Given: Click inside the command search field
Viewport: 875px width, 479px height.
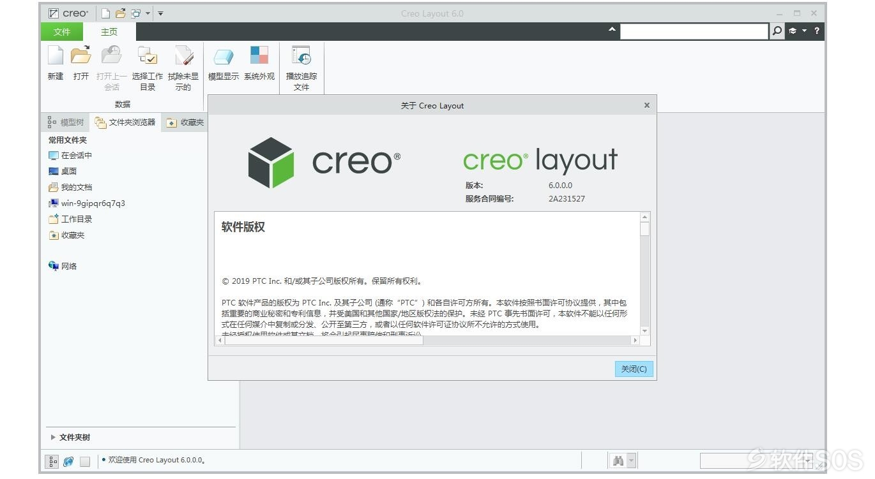Looking at the screenshot, I should point(694,31).
